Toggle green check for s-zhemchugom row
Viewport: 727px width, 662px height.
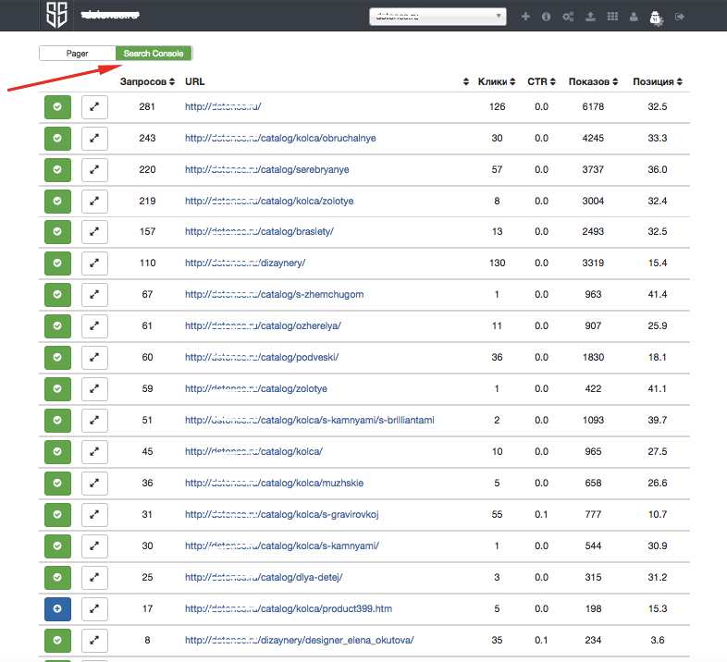[x=57, y=295]
